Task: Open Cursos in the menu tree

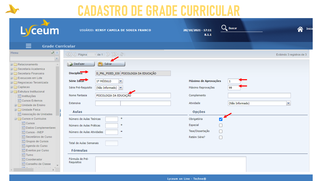Action: click(x=30, y=123)
